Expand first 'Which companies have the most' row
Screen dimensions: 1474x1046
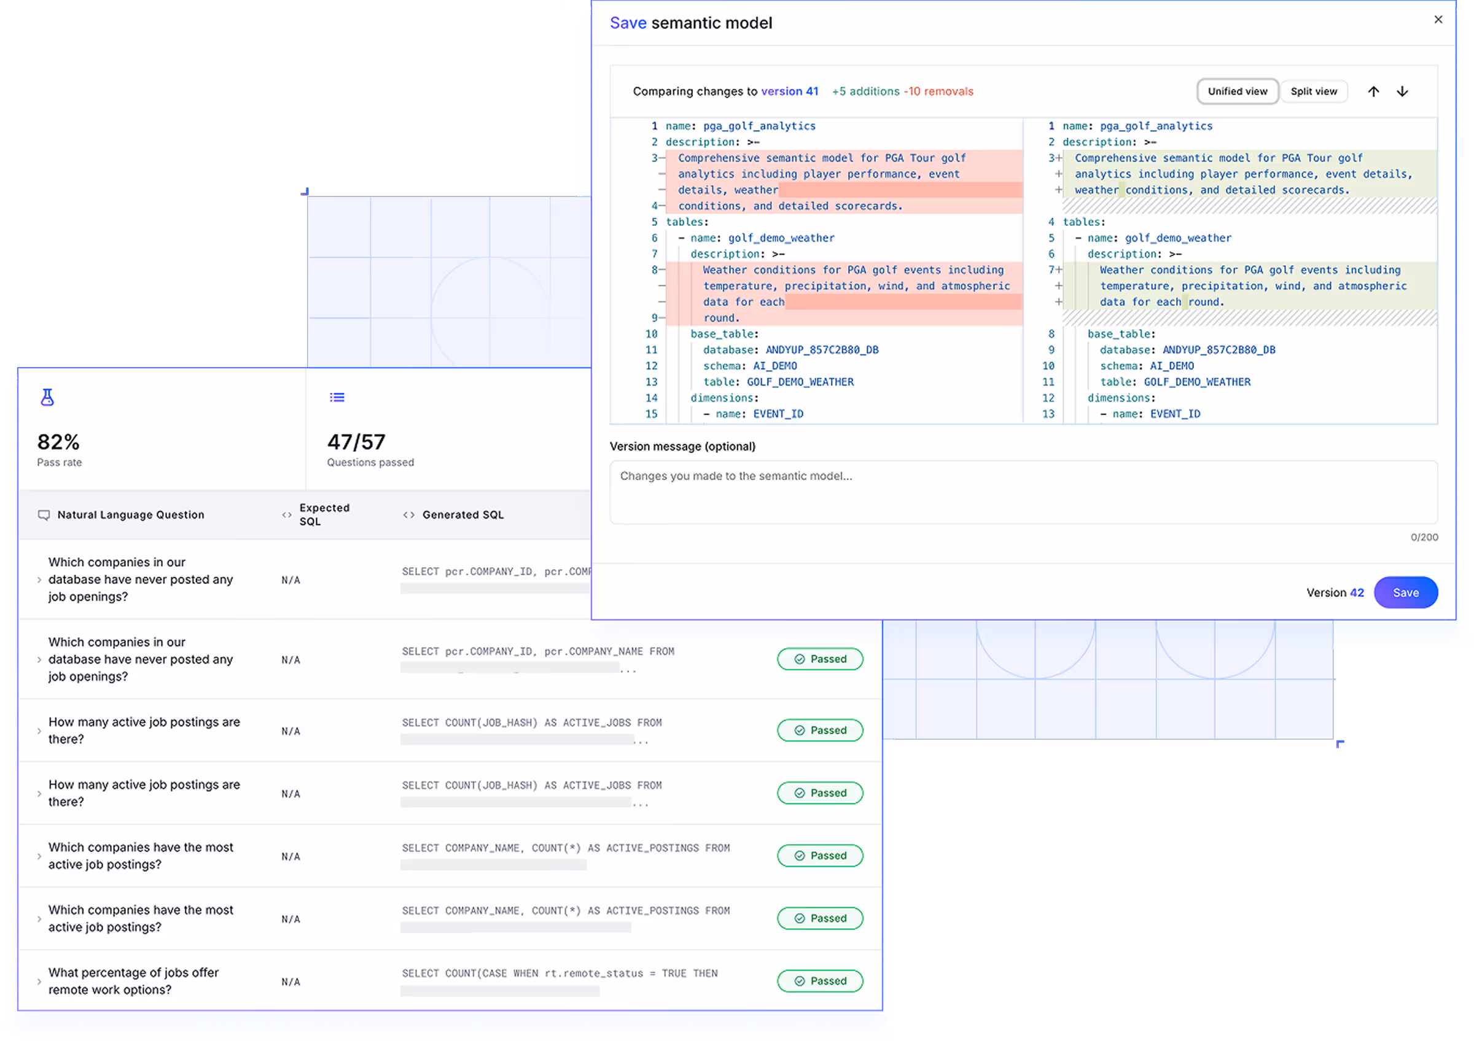point(39,856)
